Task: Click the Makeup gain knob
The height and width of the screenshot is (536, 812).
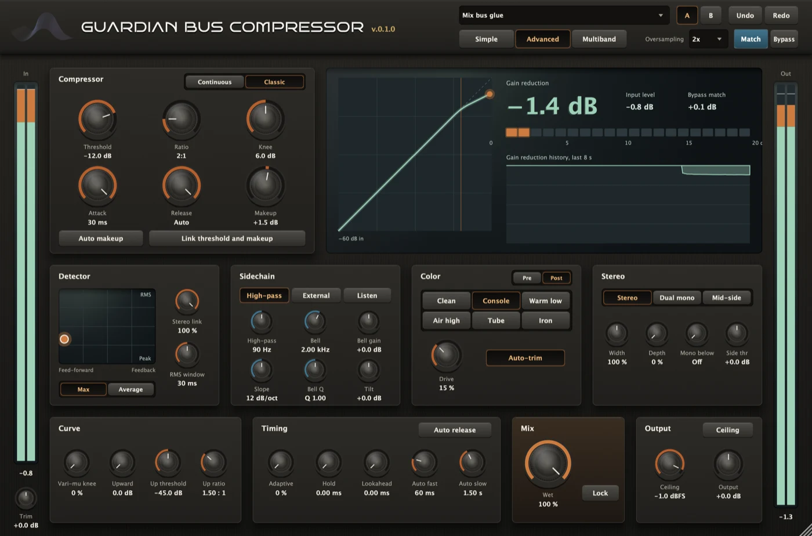Action: click(266, 185)
